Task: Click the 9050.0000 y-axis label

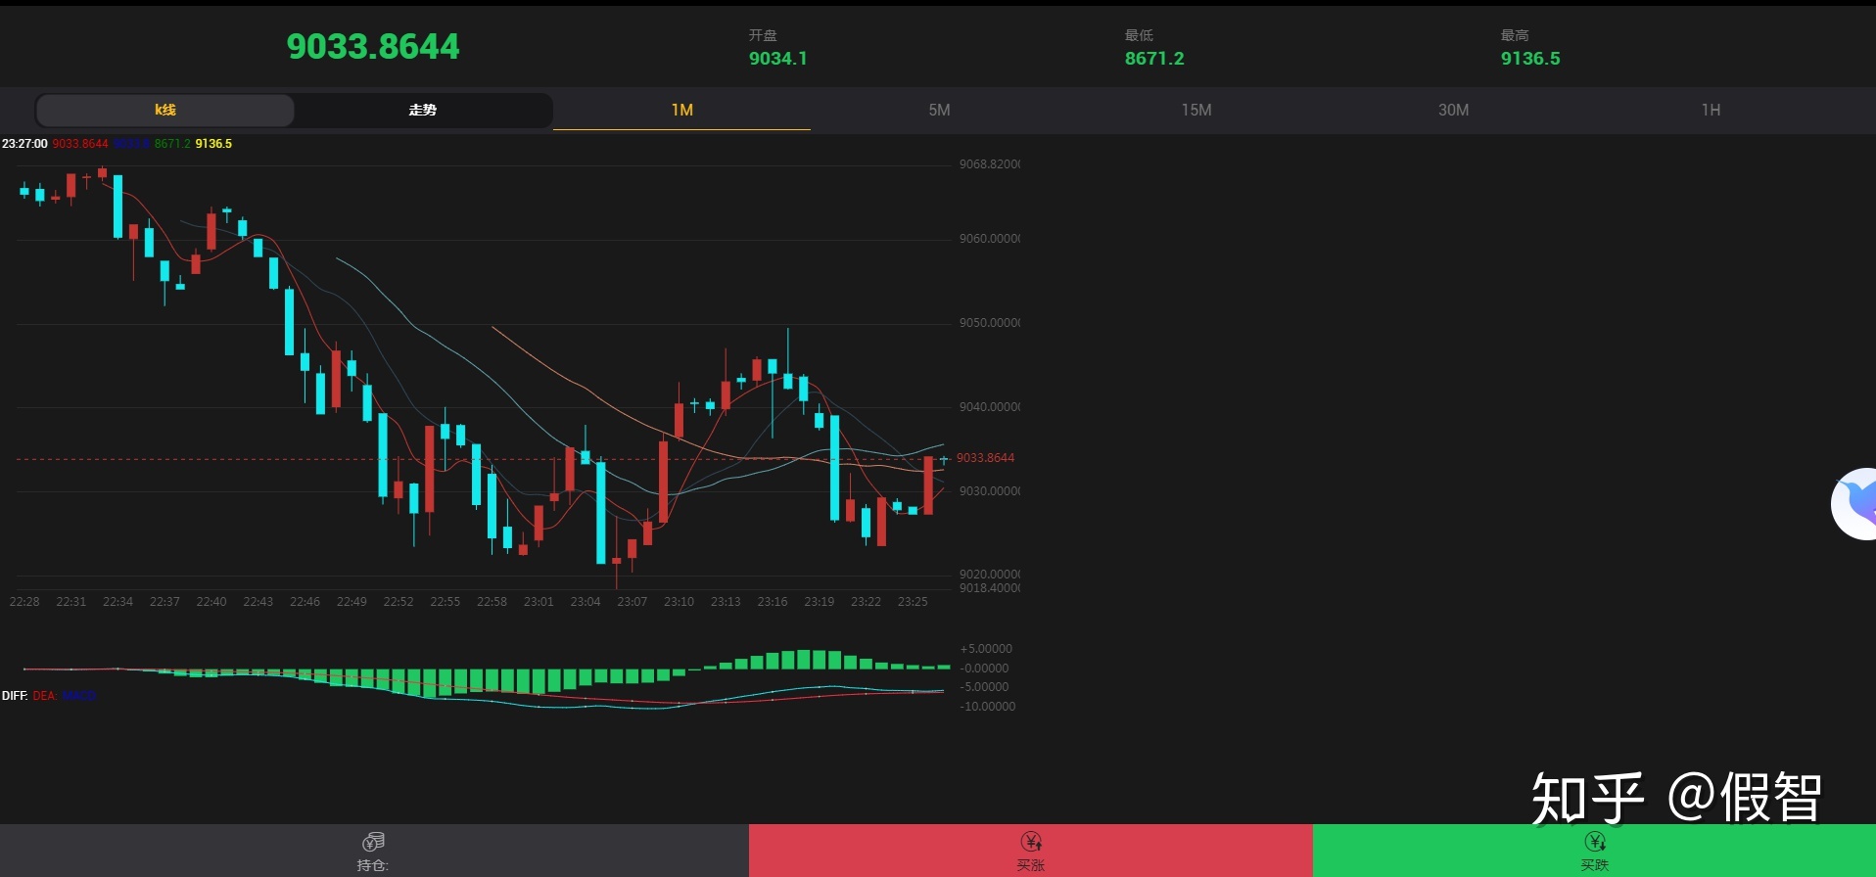Action: coord(989,323)
